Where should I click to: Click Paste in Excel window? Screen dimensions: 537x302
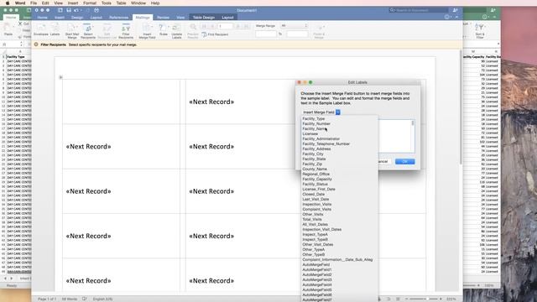[8, 29]
